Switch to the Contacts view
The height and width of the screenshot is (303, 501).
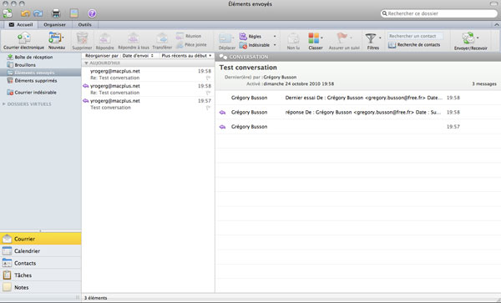[x=41, y=263]
